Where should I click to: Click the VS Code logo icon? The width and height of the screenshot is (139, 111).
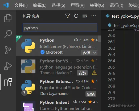click(x=6, y=5)
